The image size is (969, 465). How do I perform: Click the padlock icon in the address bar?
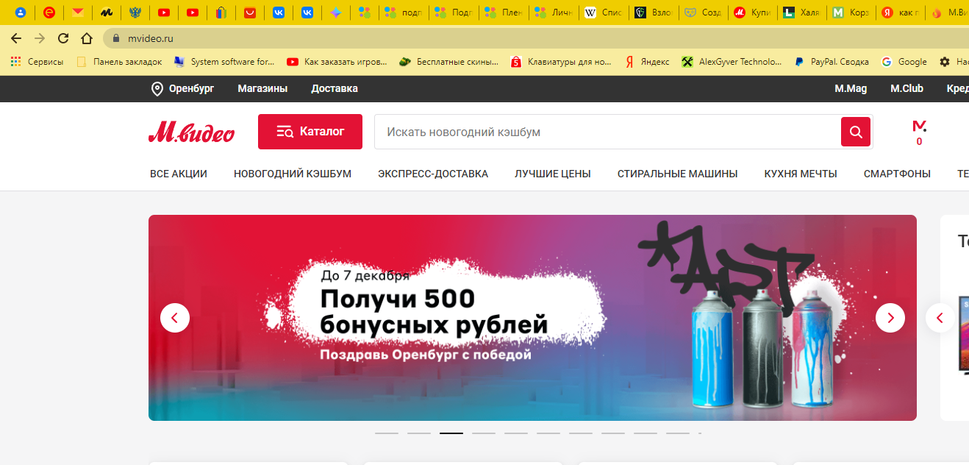point(115,38)
